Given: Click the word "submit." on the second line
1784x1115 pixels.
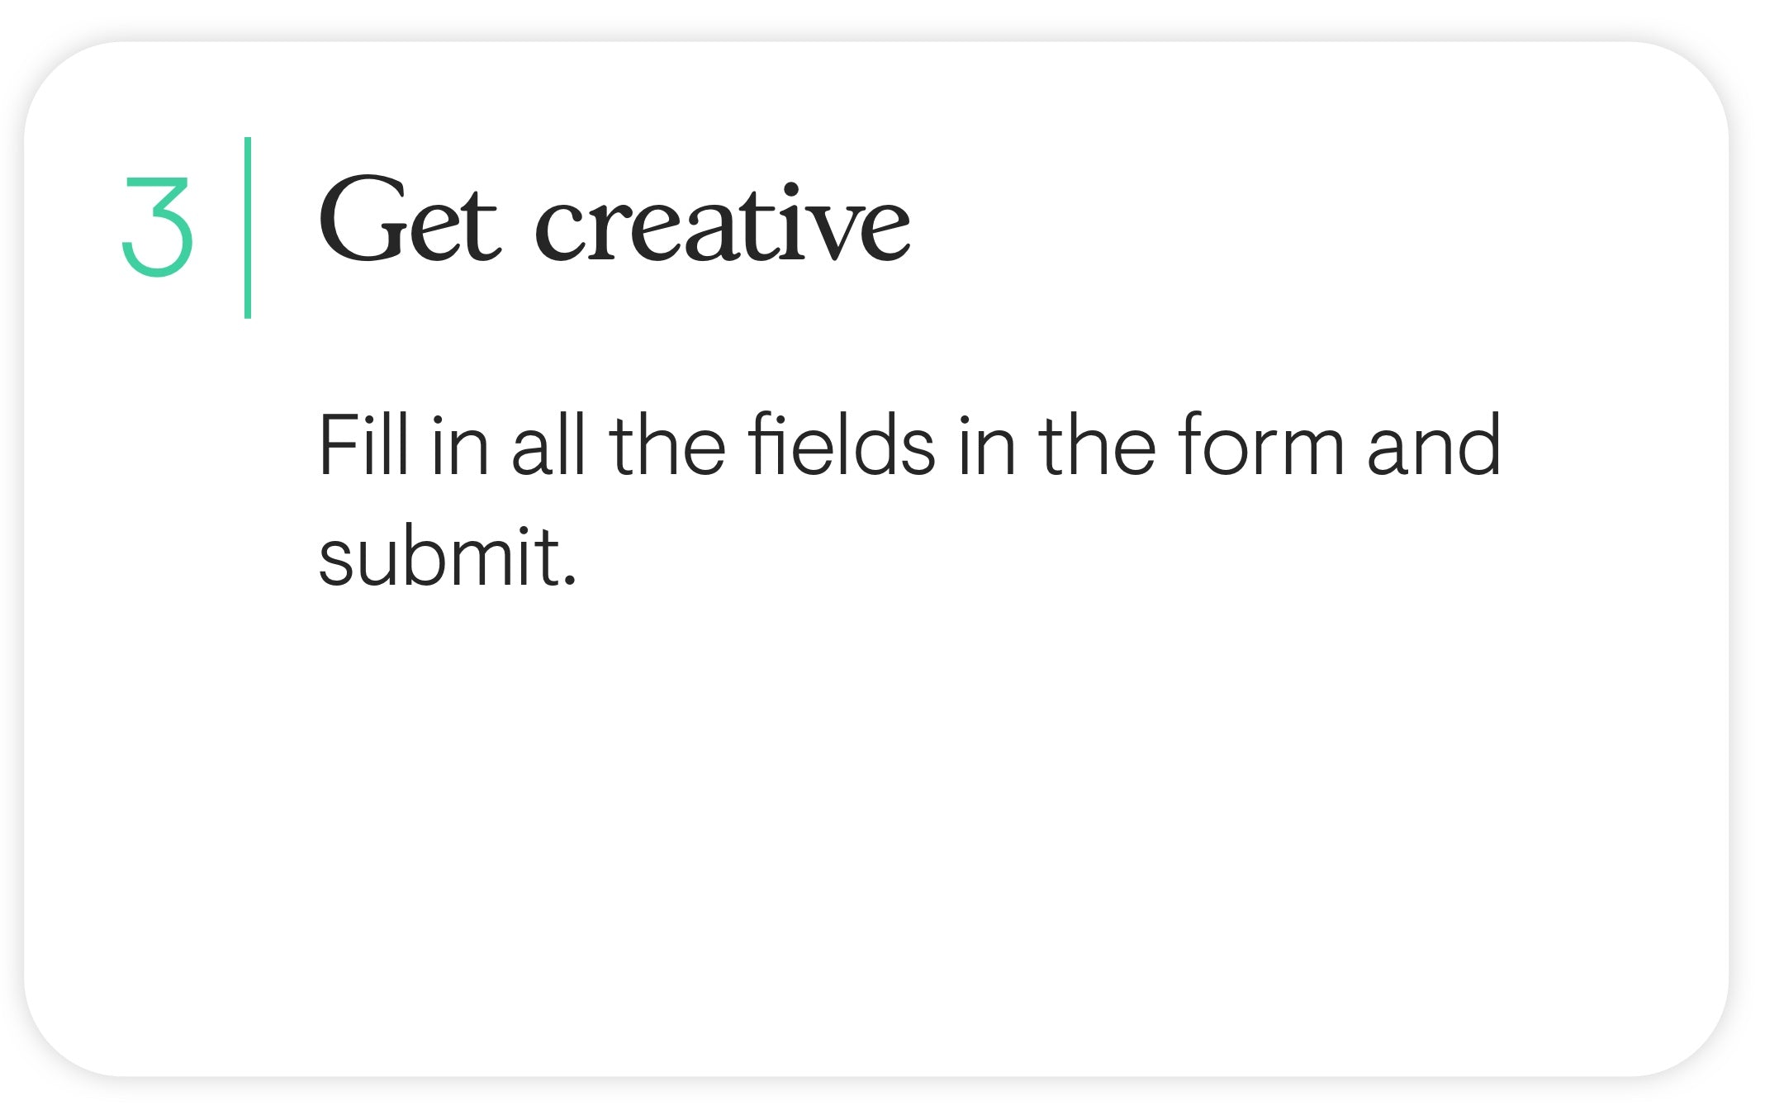Looking at the screenshot, I should [447, 557].
